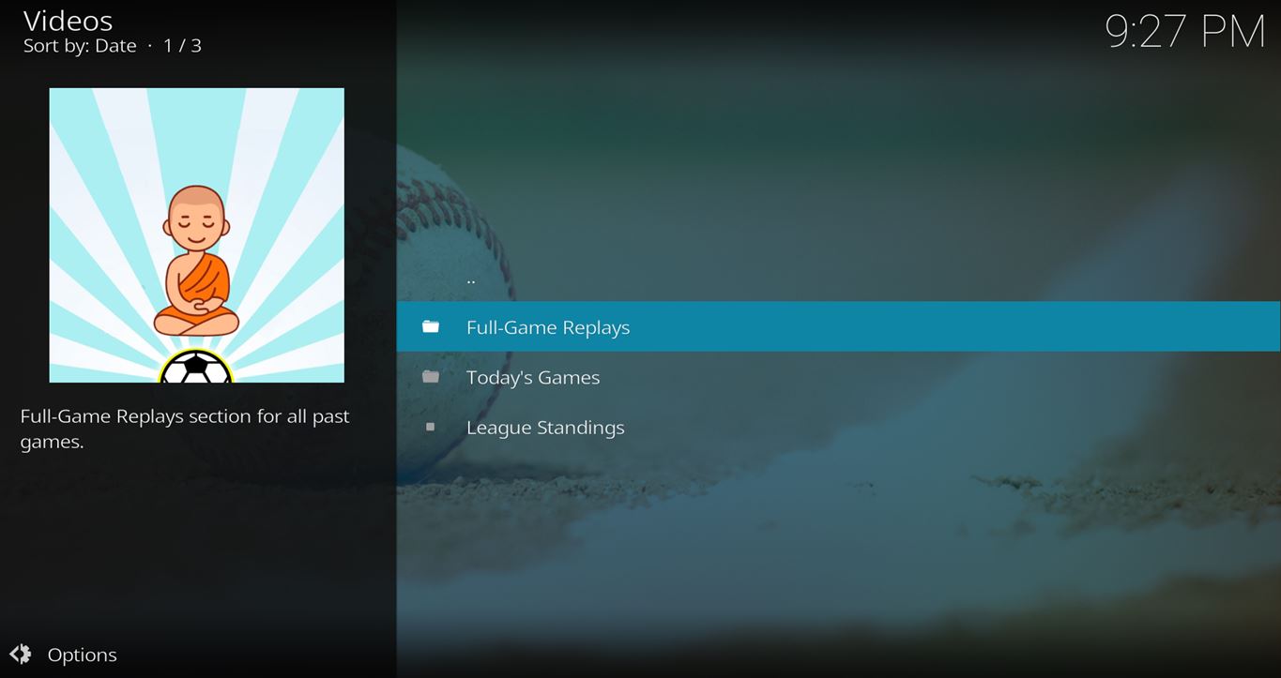Go up via the parent directory '..' entry
The height and width of the screenshot is (678, 1281).
838,278
